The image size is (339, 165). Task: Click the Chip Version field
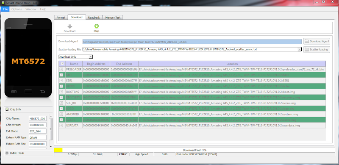click(38, 125)
